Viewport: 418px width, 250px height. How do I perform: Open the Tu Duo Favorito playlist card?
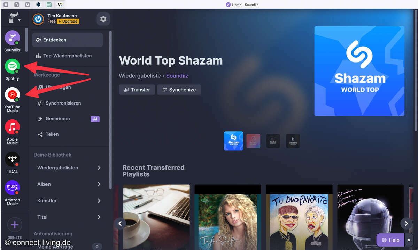pos(299,217)
